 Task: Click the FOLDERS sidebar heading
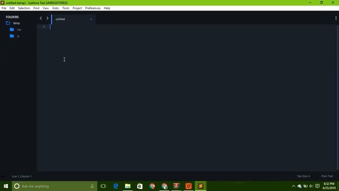12,17
